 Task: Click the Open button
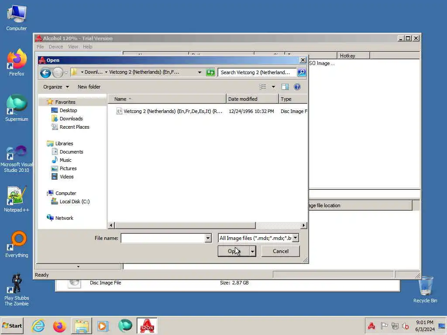point(234,251)
